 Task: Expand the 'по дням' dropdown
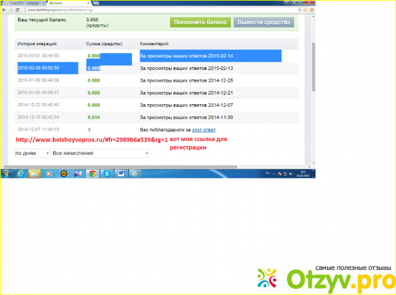32,153
